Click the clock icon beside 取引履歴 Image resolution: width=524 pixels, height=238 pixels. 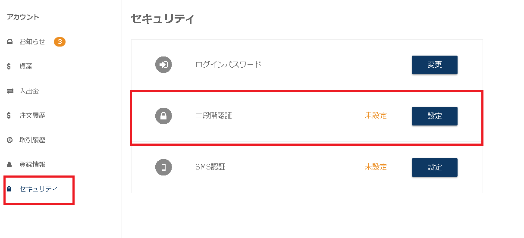(x=9, y=140)
